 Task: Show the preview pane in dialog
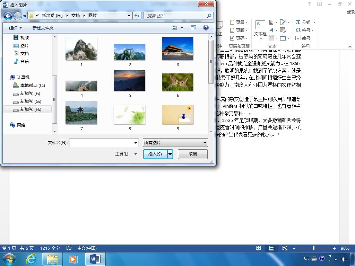pos(193,28)
